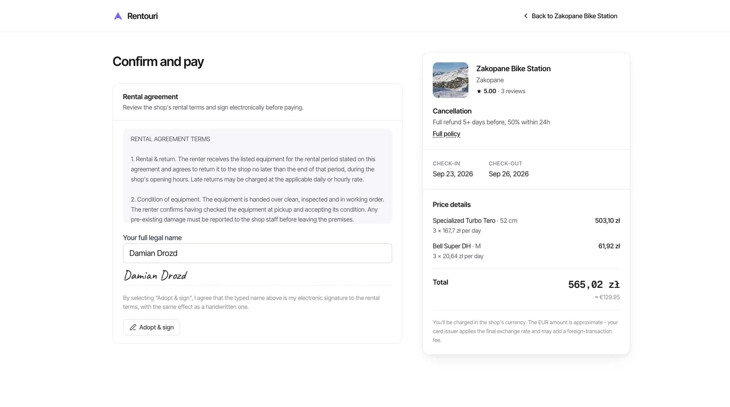Click the 'Cancellation' heading

452,111
